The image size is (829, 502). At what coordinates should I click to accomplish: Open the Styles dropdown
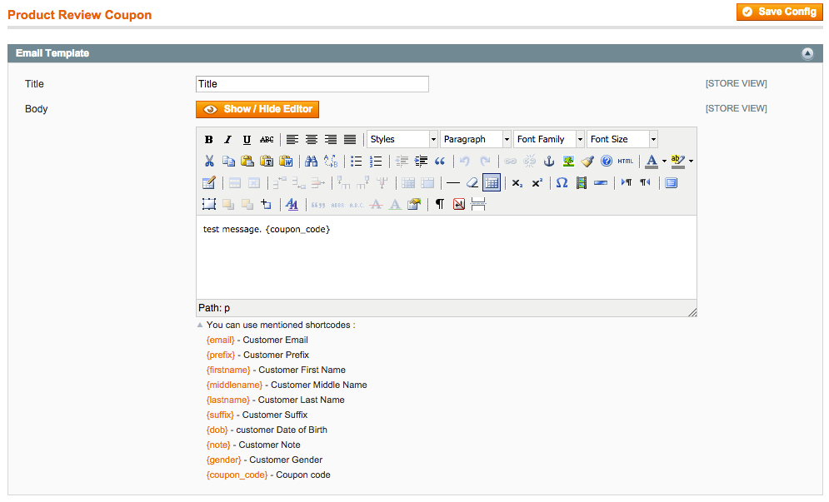402,140
